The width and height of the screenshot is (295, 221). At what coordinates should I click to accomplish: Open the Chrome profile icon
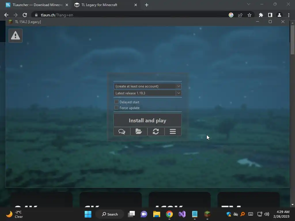coord(279,15)
